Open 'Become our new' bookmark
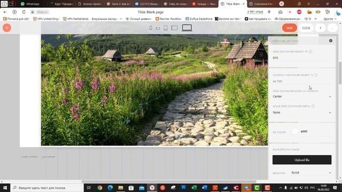Viewport: 342px width, 192px height. click(x=228, y=19)
